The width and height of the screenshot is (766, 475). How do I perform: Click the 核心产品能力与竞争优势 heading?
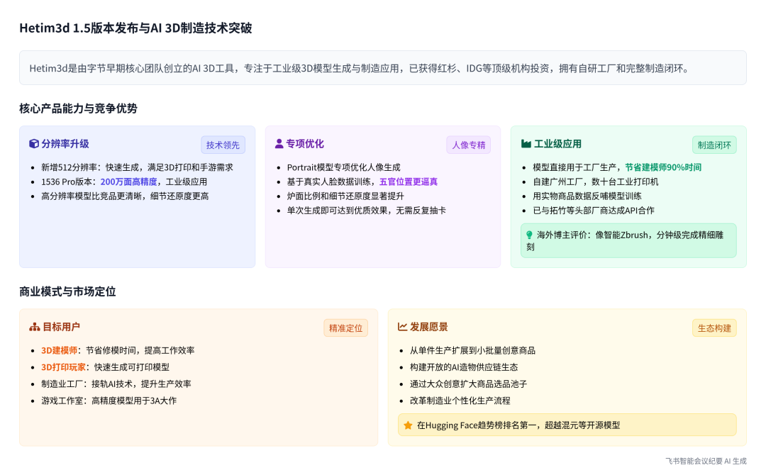tap(78, 108)
